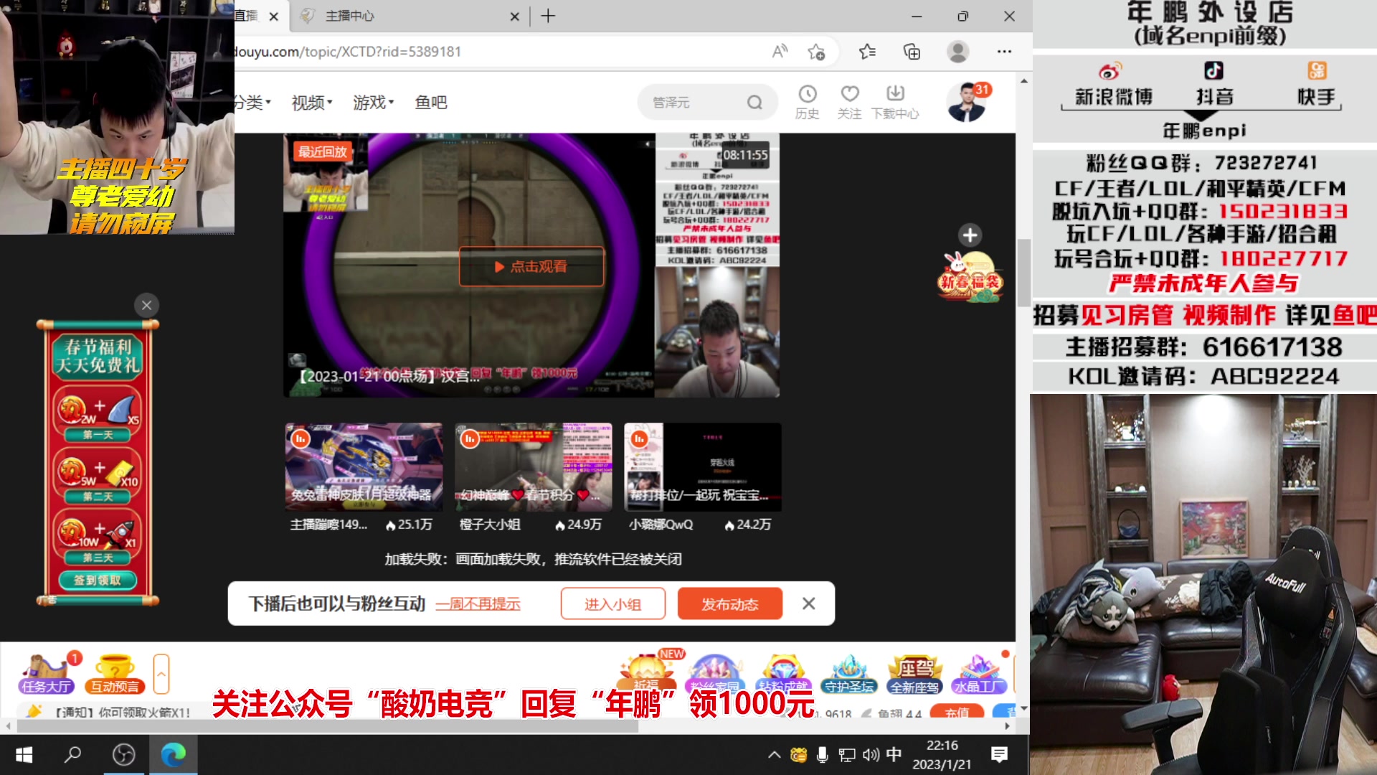Open stream thumbnail 帮打排位/一起玩
1377x775 pixels.
click(x=702, y=466)
